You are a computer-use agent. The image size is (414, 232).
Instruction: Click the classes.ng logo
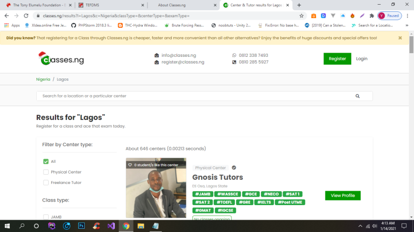pos(61,59)
